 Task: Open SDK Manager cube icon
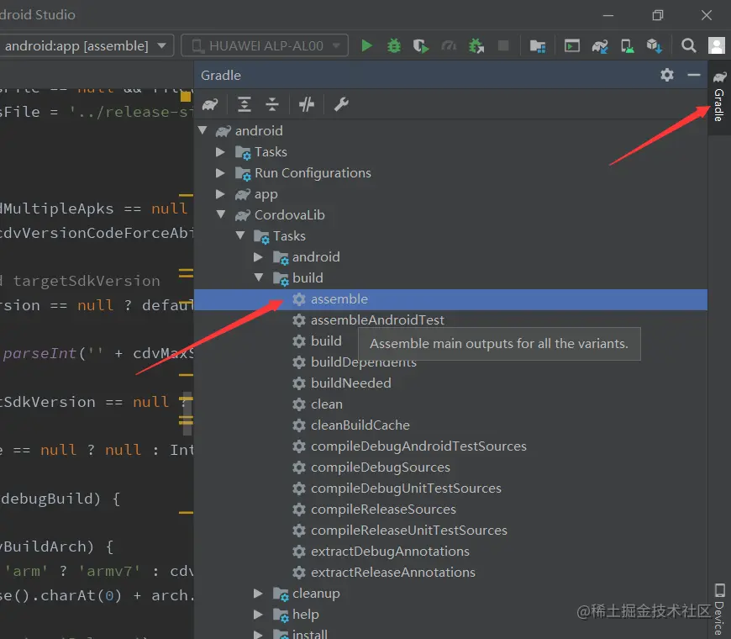(x=654, y=45)
